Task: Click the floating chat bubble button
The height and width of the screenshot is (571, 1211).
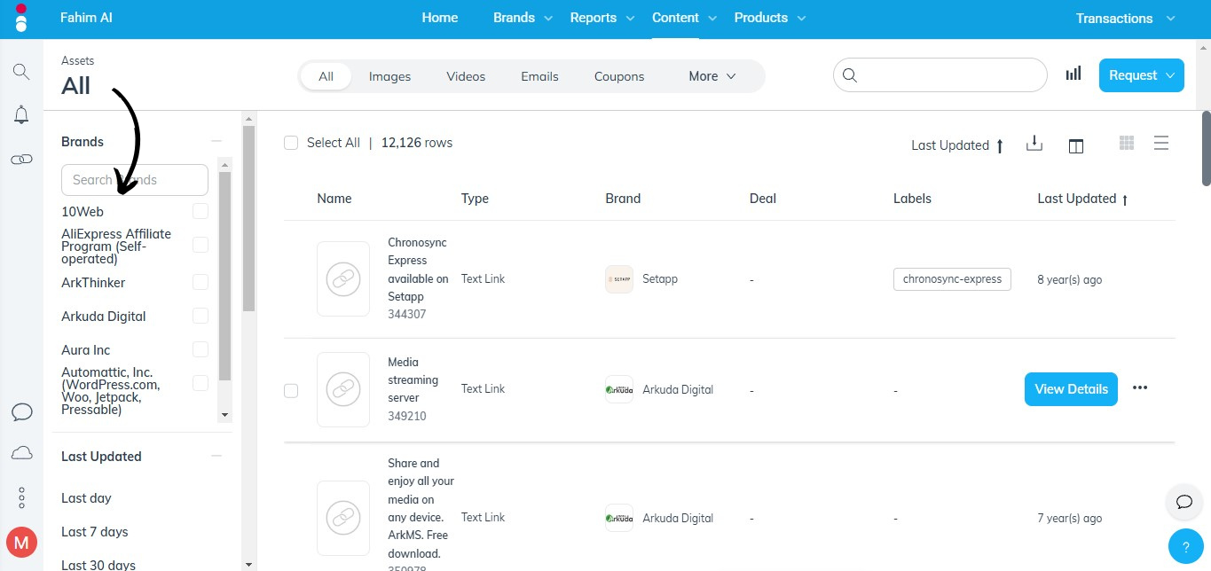Action: tap(1183, 502)
